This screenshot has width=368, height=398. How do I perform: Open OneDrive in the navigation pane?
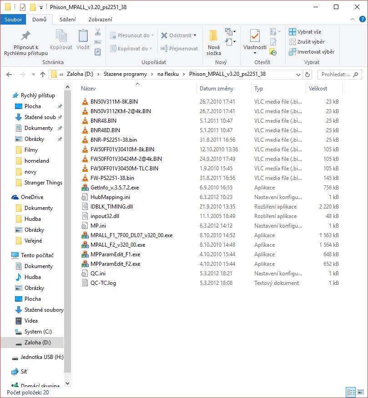(32, 197)
